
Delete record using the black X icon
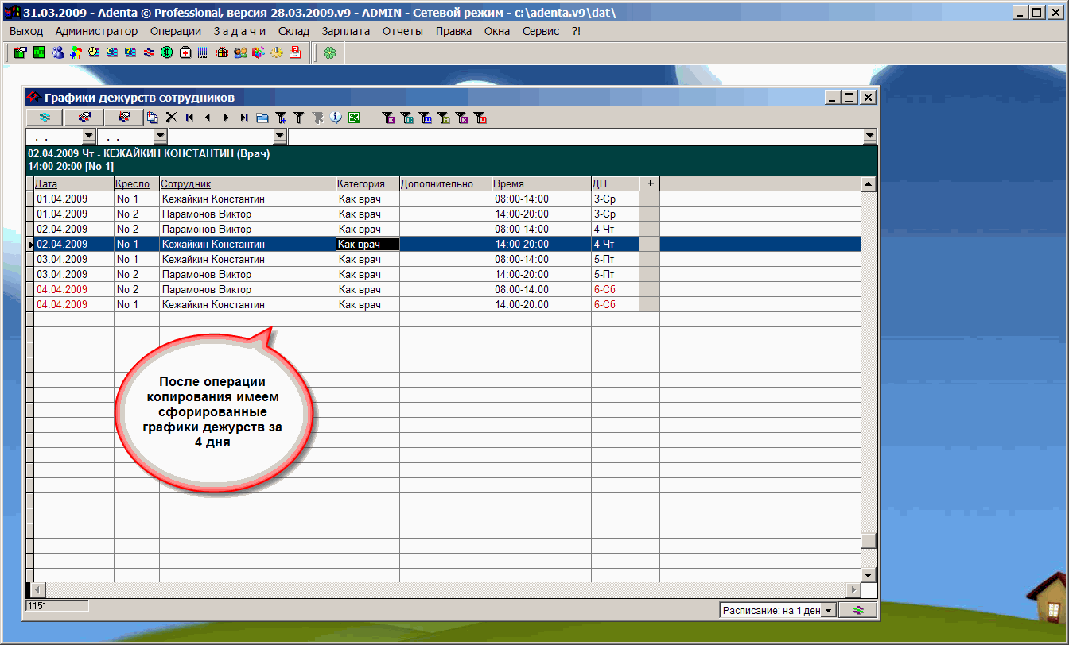point(171,118)
